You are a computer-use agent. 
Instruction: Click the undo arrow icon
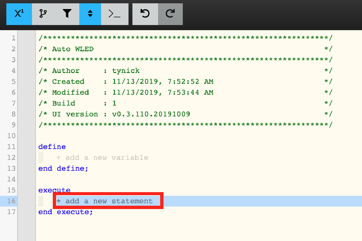[145, 14]
